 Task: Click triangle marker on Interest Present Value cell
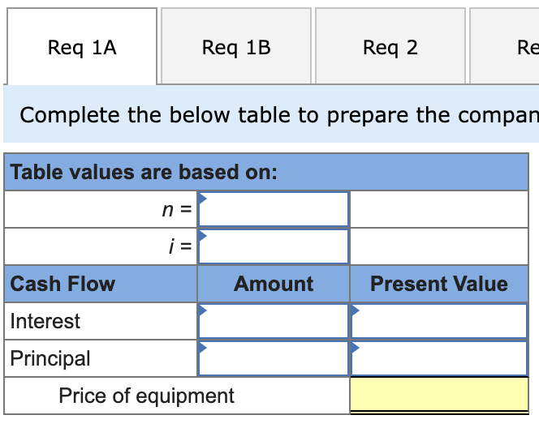(x=356, y=310)
